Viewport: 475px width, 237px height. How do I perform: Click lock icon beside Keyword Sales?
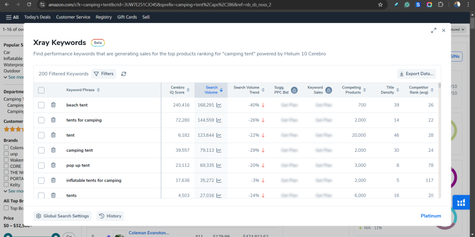pyautogui.click(x=328, y=90)
